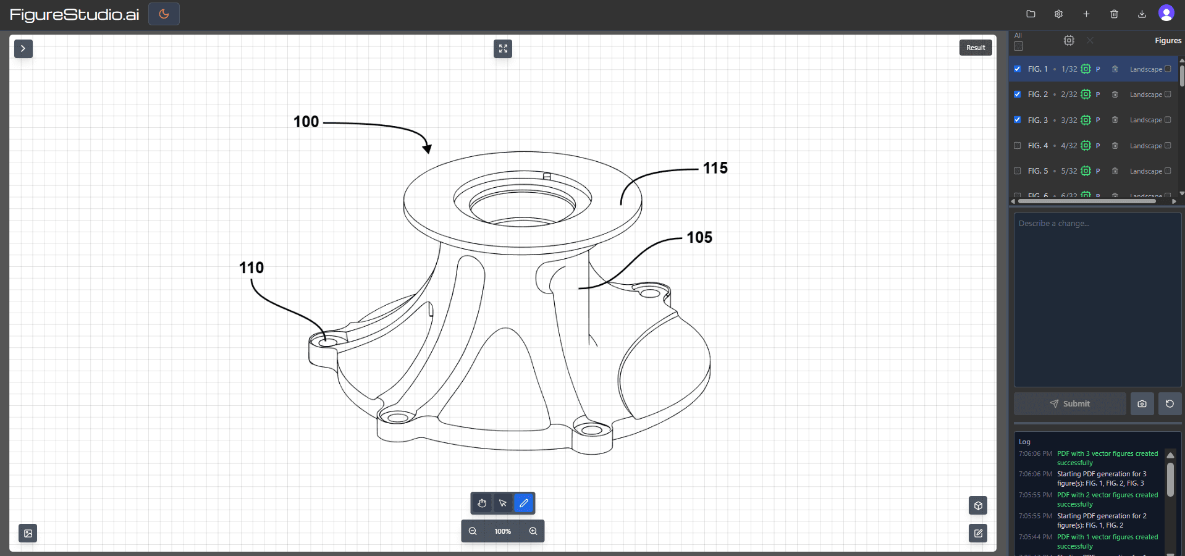The image size is (1185, 556).
Task: Click the Result button
Action: click(976, 48)
